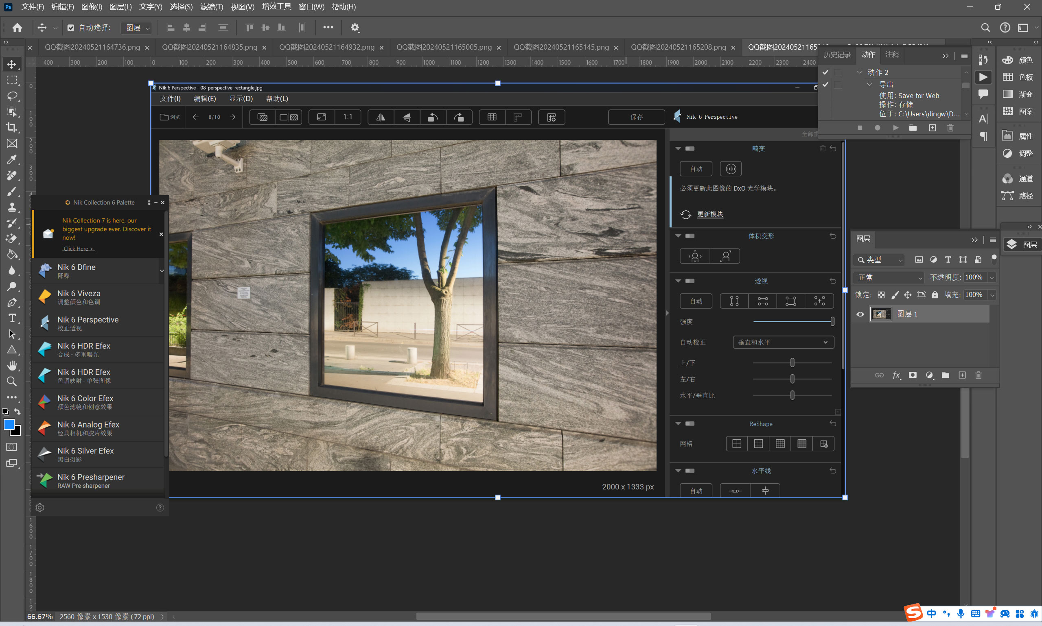
Task: Open the opacity dropdown arrow
Action: click(992, 277)
